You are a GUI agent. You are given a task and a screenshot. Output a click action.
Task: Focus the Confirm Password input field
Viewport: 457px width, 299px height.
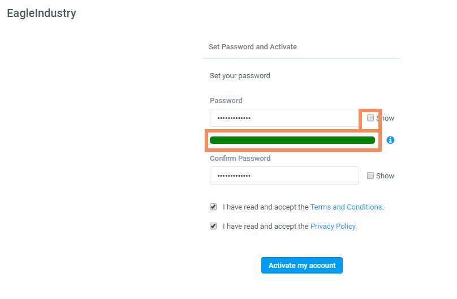click(284, 176)
